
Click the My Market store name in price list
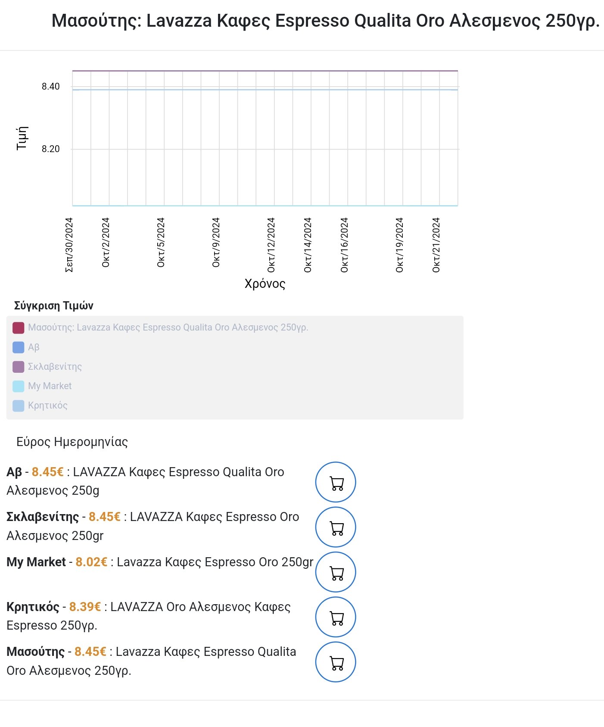[36, 562]
